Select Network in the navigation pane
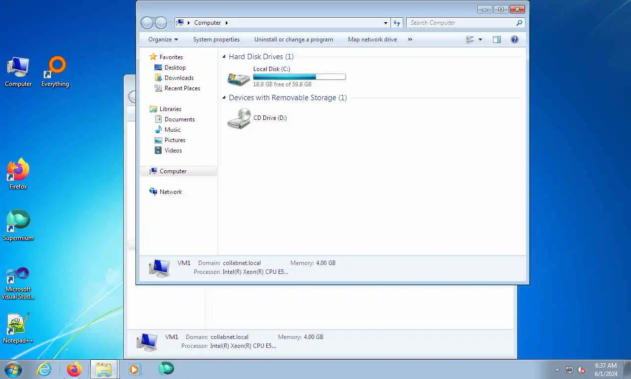The height and width of the screenshot is (379, 631). pos(171,192)
